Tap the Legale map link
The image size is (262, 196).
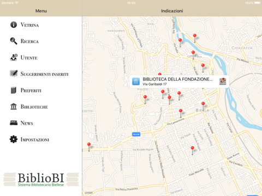click(x=89, y=192)
